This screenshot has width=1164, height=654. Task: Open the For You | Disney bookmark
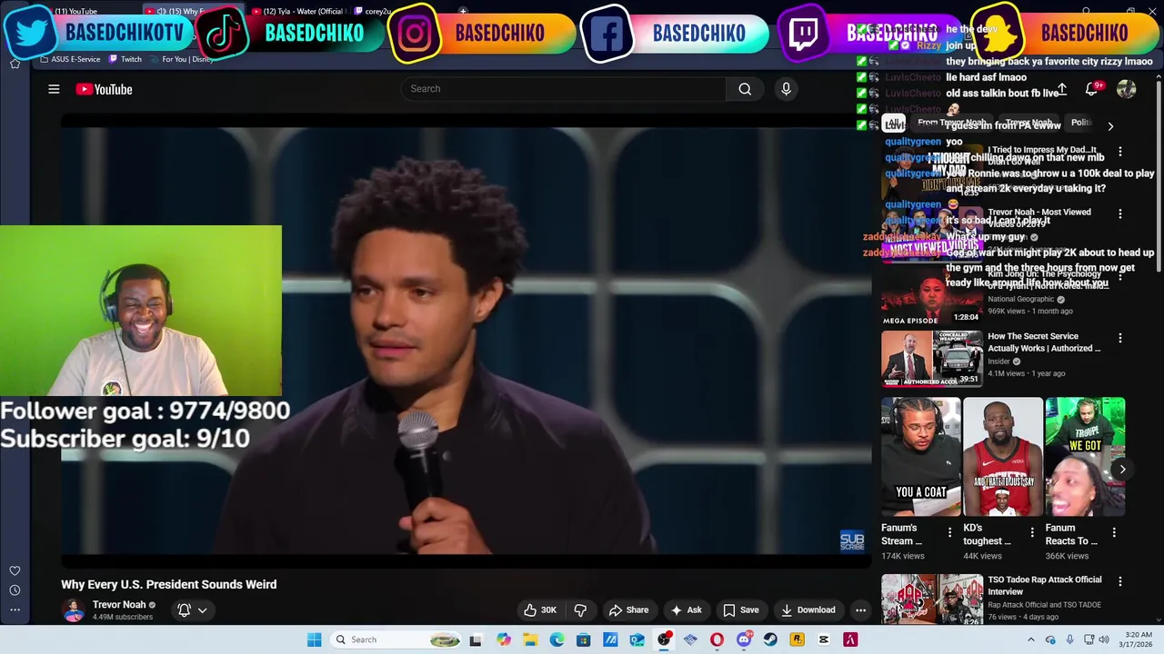[182, 59]
